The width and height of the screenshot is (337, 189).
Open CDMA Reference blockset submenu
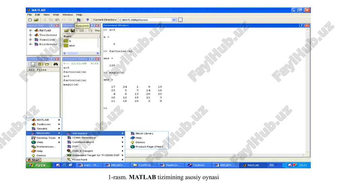[93, 138]
